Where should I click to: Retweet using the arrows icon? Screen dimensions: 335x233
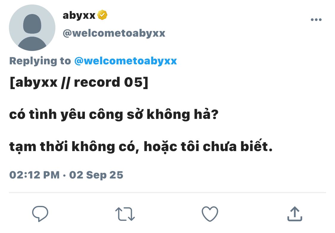[x=125, y=214]
